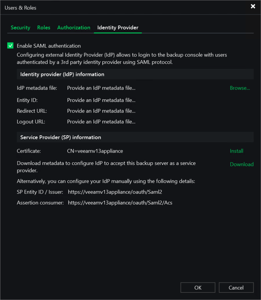Click the SP Entity ID / Issuer URL
This screenshot has width=261, height=300.
coord(115,192)
